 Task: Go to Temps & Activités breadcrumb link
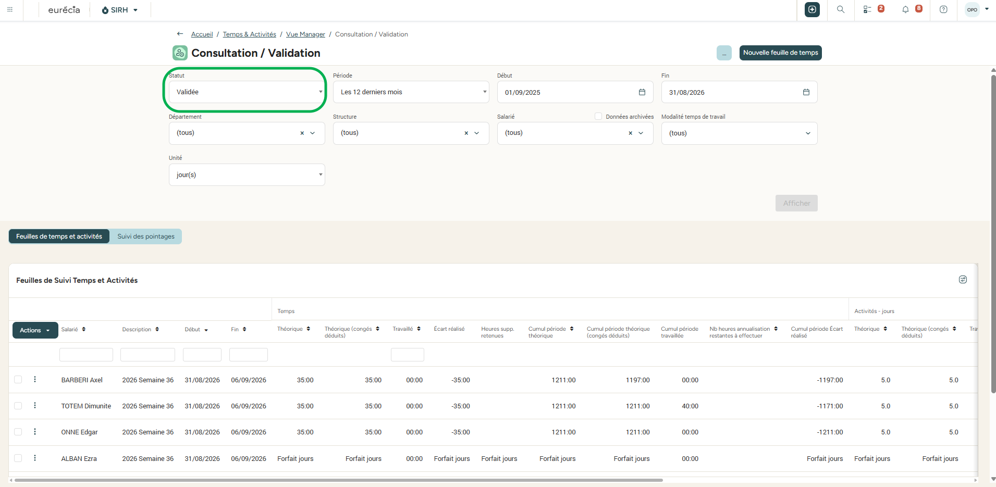coord(249,34)
